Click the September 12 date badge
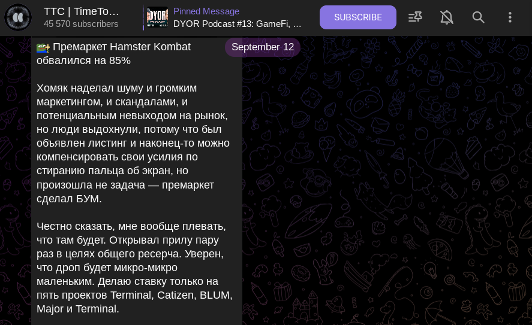 tap(263, 47)
